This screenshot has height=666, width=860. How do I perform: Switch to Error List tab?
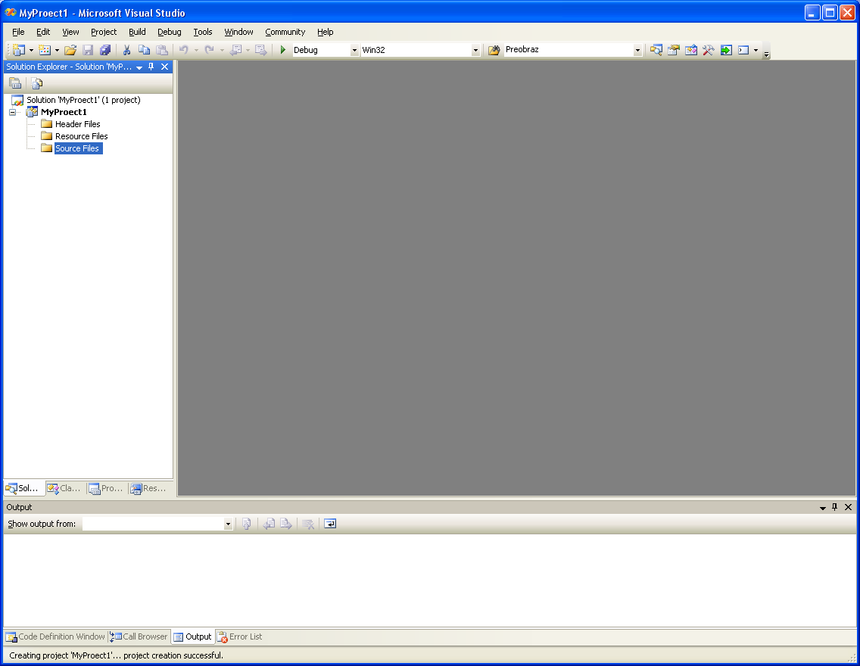tap(240, 637)
